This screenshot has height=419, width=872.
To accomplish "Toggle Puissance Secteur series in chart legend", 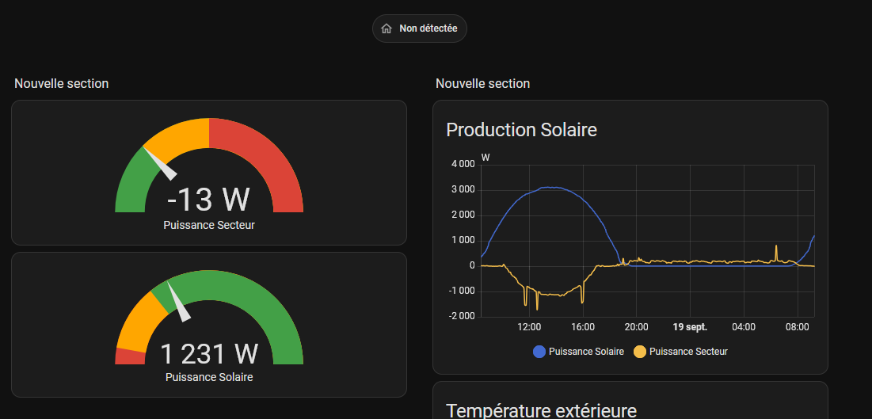I will 680,352.
